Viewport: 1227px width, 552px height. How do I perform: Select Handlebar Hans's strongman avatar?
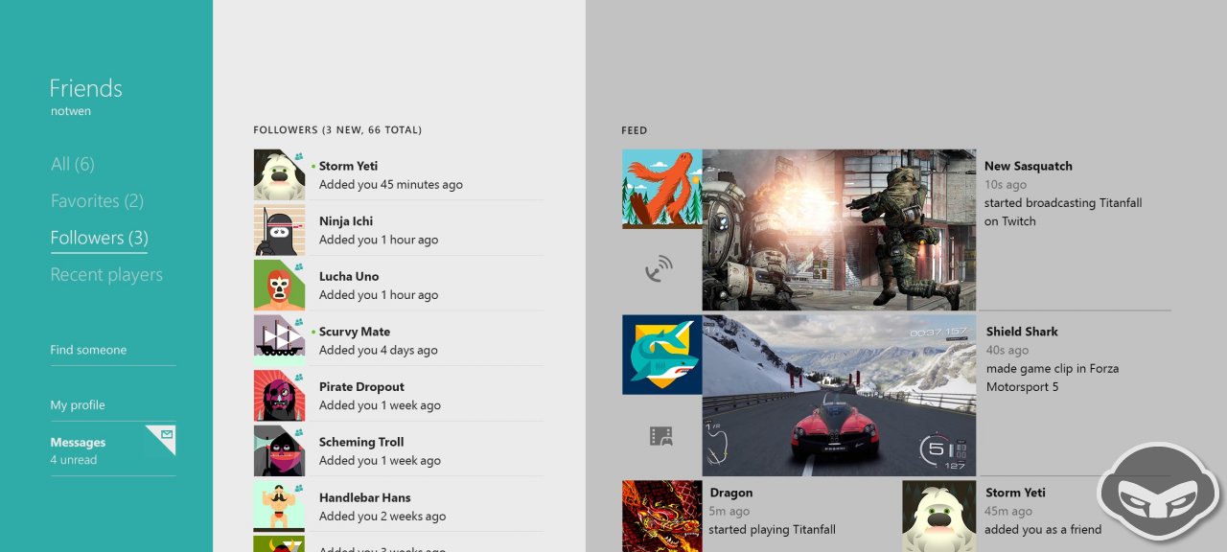(279, 506)
